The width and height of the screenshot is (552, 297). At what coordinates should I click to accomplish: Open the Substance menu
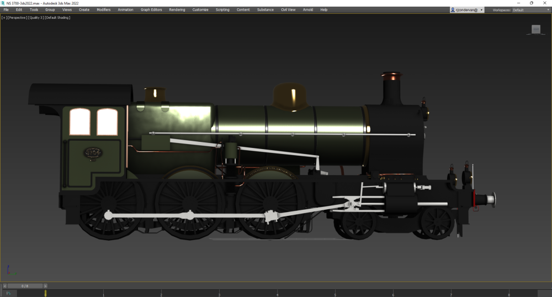coord(265,10)
